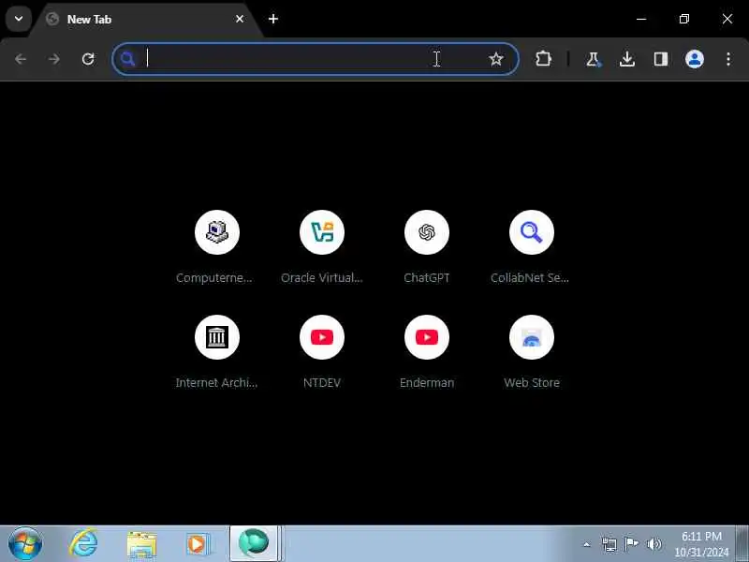Screen dimensions: 749x562
Task: Restore down the browser window
Action: point(684,19)
